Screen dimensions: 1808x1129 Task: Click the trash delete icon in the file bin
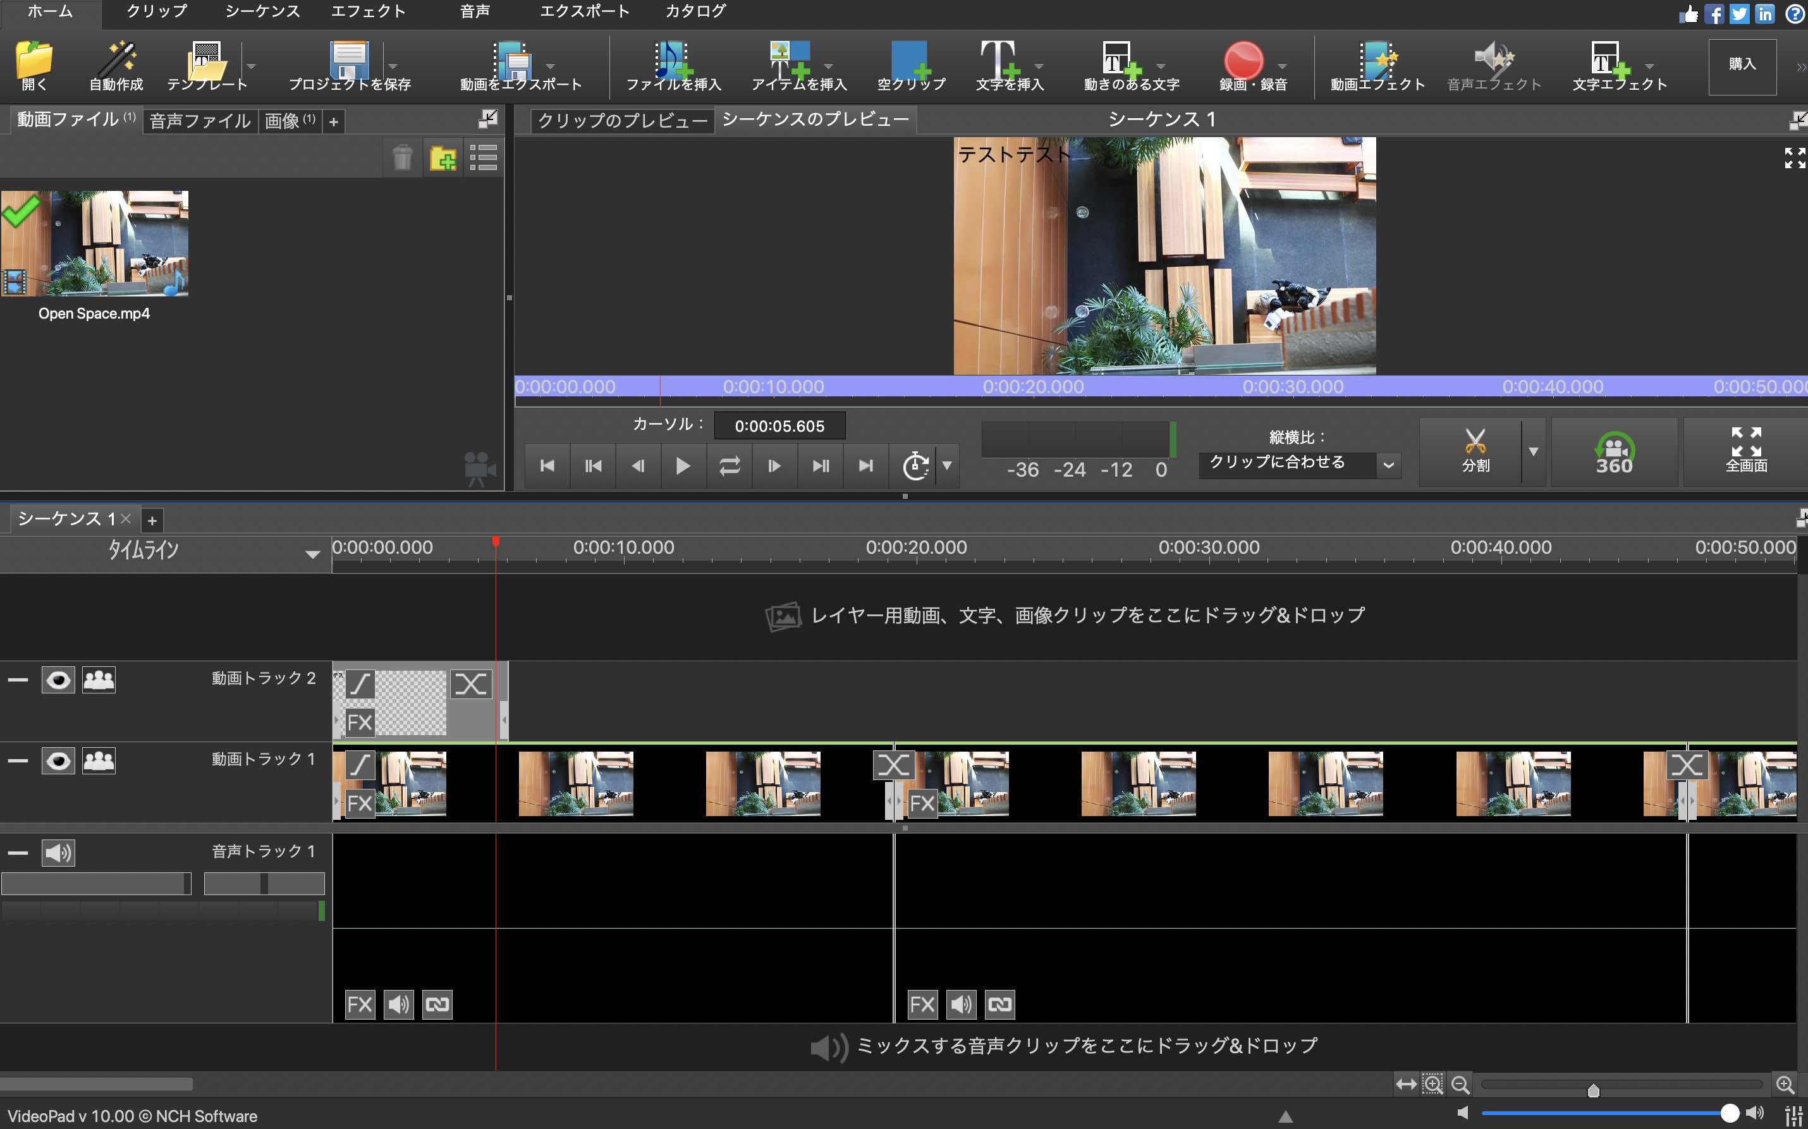[402, 157]
